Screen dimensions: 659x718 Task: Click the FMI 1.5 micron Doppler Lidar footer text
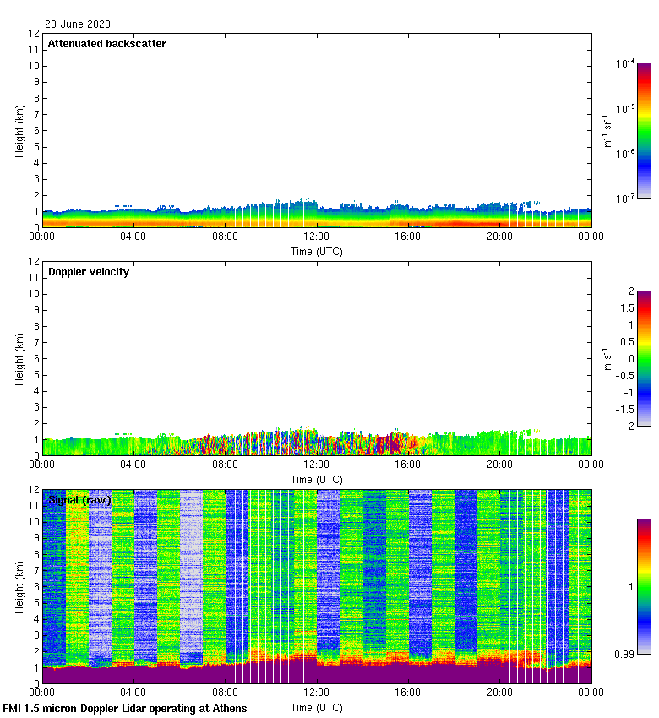(x=125, y=708)
